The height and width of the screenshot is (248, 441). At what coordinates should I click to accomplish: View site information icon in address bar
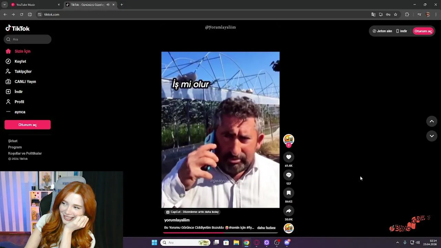(x=40, y=14)
